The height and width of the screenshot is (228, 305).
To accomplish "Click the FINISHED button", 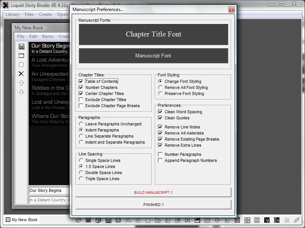I will point(153,204).
